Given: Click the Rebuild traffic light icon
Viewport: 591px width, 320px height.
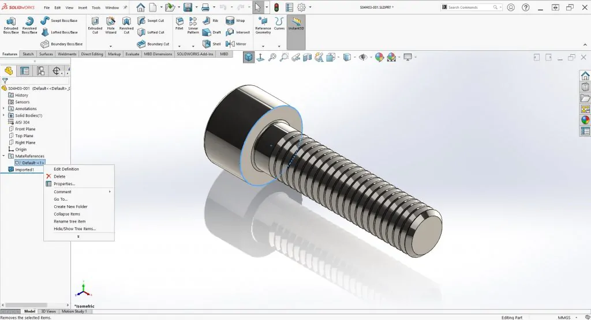Looking at the screenshot, I should click(x=276, y=7).
